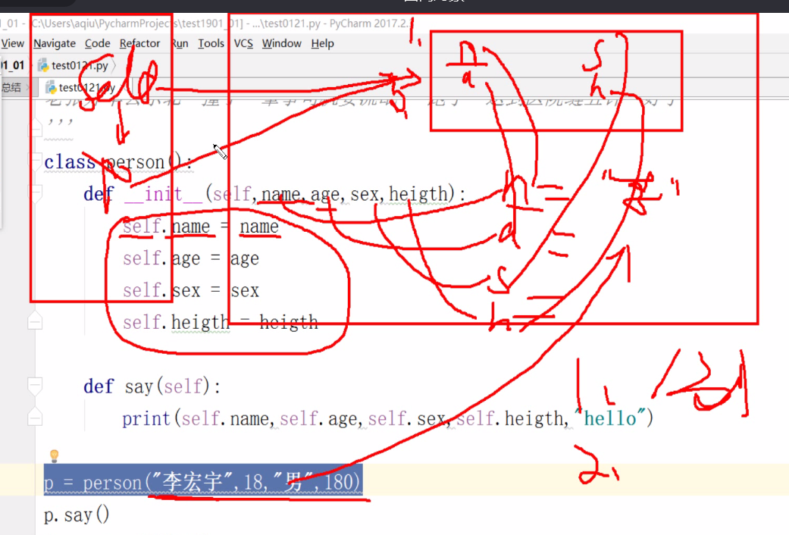Open the Navigate menu
Image resolution: width=789 pixels, height=535 pixels.
pos(55,43)
